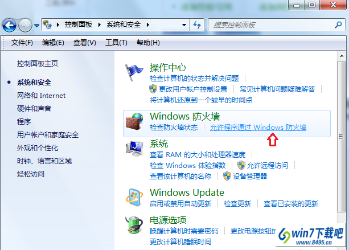349x250 pixels.
Task: Open the 编辑(E) menu
Action: (53, 43)
